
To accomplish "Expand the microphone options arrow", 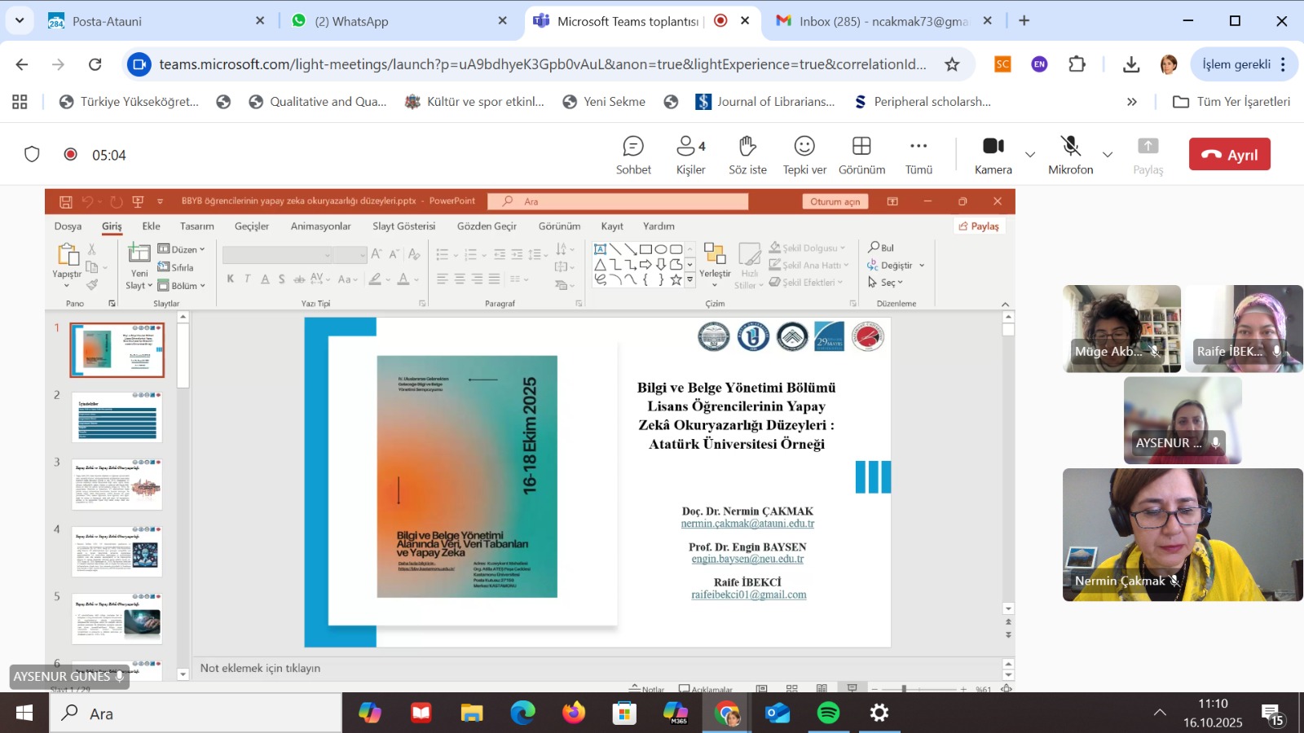I will coord(1108,155).
